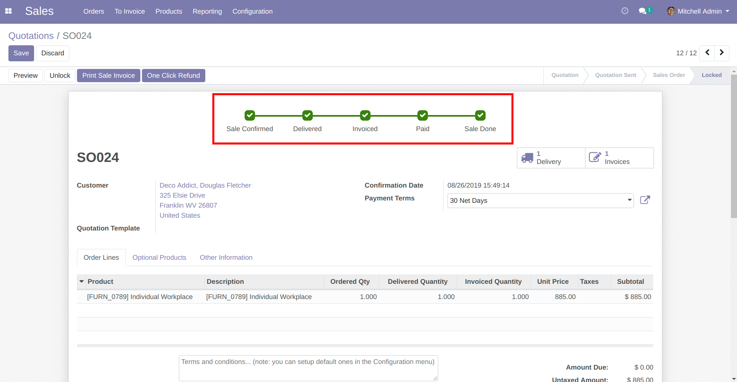Viewport: 737px width, 382px height.
Task: Open the apps grid menu icon
Action: tap(8, 11)
